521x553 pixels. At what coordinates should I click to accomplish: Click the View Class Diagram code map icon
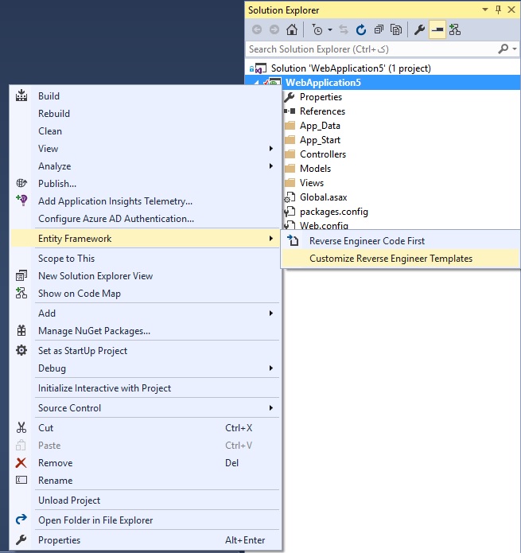pos(455,30)
